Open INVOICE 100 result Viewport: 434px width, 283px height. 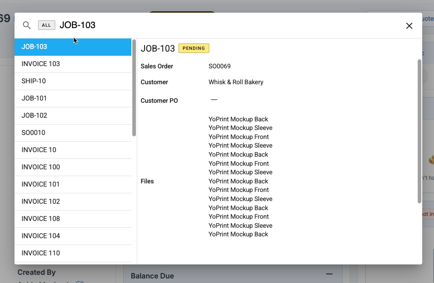tap(73, 167)
